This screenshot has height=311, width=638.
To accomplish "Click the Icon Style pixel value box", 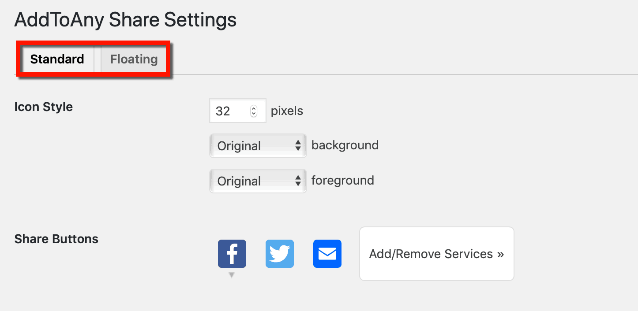I will pos(229,111).
